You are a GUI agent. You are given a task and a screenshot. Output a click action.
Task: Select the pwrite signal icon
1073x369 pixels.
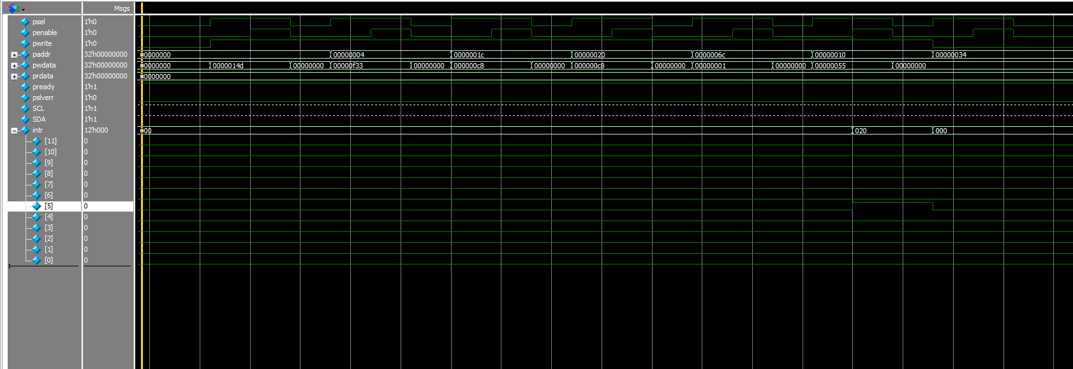click(x=25, y=43)
